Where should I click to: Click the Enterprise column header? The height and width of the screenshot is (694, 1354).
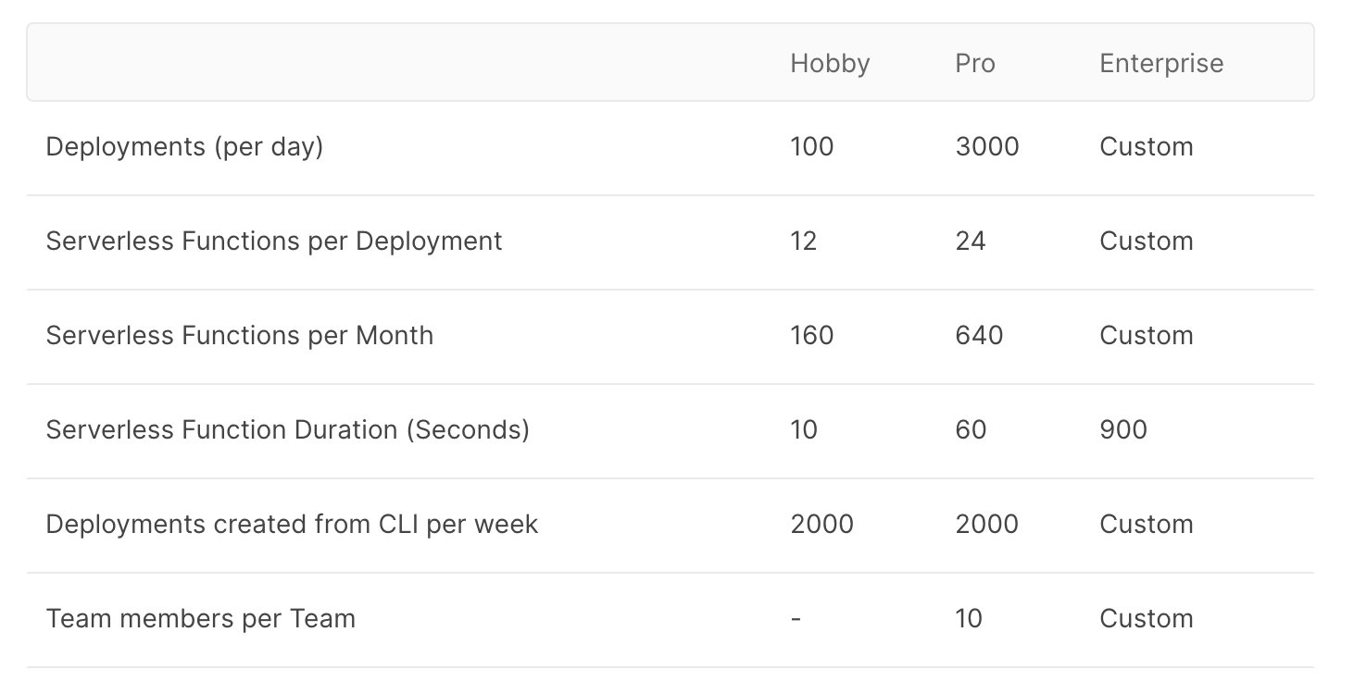point(1161,64)
